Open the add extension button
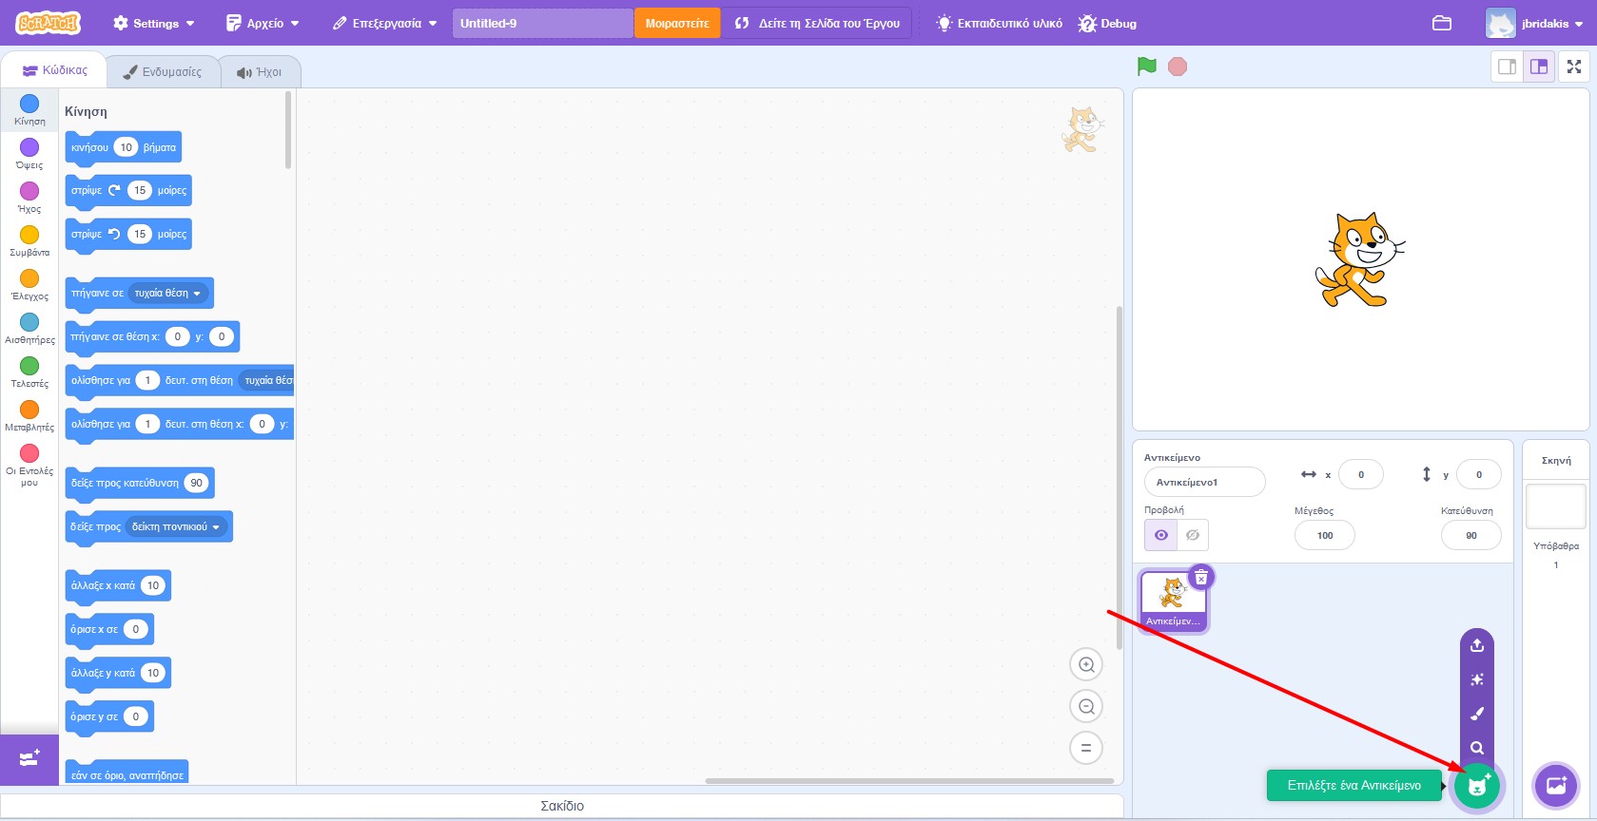The image size is (1597, 821). [x=29, y=758]
